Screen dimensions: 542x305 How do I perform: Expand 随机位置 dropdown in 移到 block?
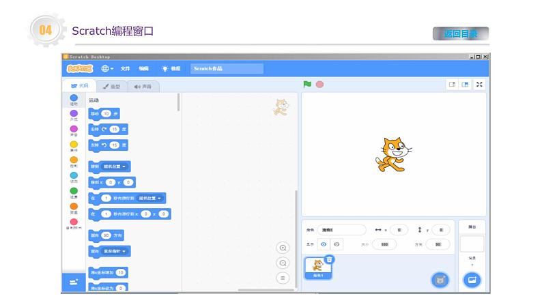[116, 166]
